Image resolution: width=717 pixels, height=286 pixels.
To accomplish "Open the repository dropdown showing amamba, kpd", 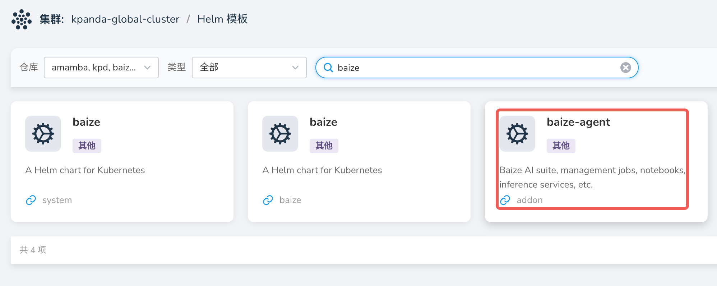I will [101, 68].
